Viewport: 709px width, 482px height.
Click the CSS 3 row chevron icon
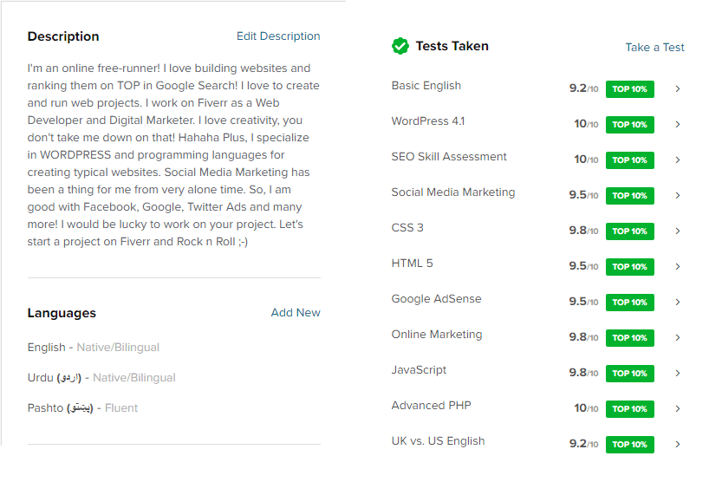click(677, 231)
